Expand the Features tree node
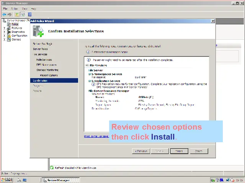 [4, 28]
